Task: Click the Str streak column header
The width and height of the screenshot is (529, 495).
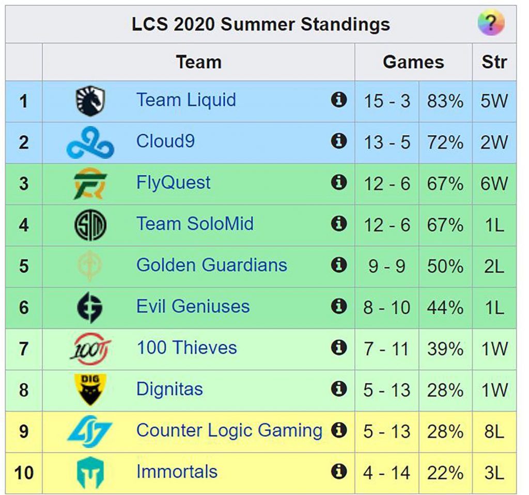Action: point(494,62)
